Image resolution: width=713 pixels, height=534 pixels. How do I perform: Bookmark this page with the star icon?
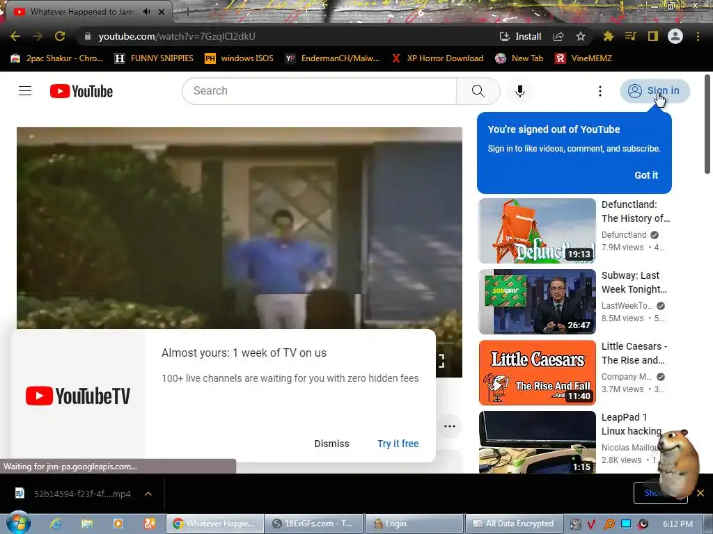pyautogui.click(x=581, y=36)
